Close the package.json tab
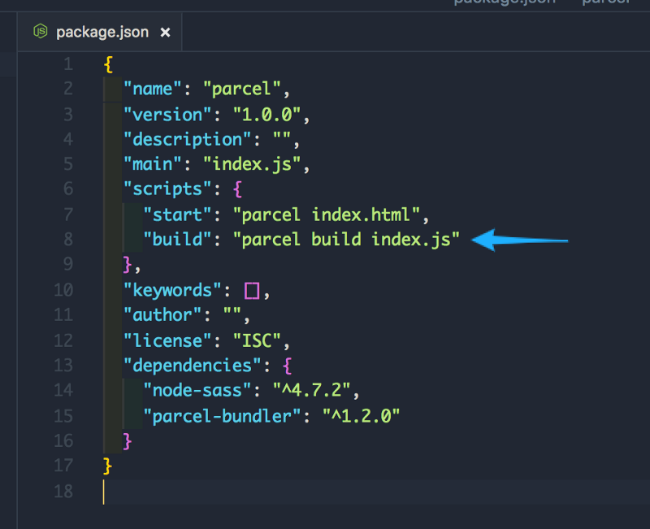The width and height of the screenshot is (650, 529). point(165,33)
